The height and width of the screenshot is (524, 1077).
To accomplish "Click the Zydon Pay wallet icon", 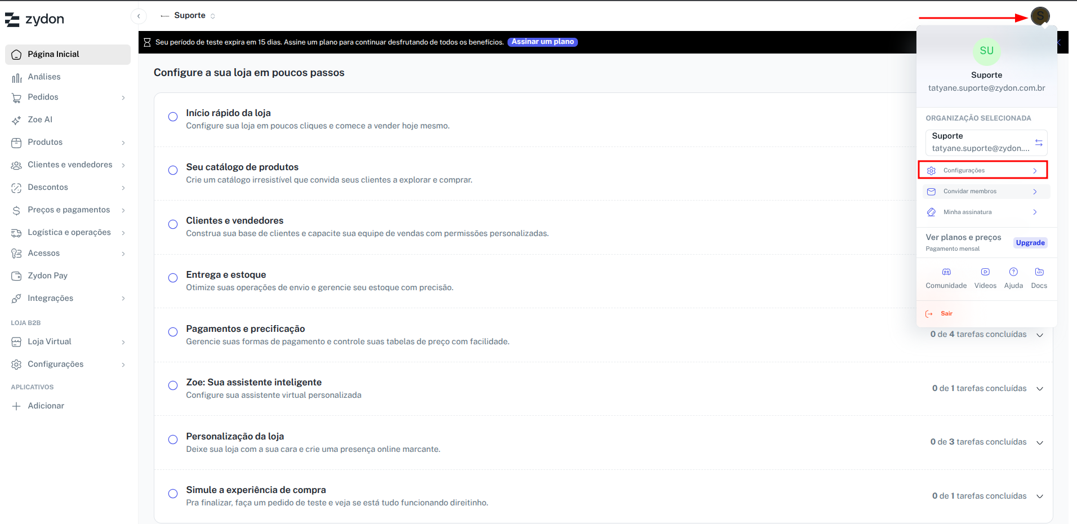I will click(16, 276).
